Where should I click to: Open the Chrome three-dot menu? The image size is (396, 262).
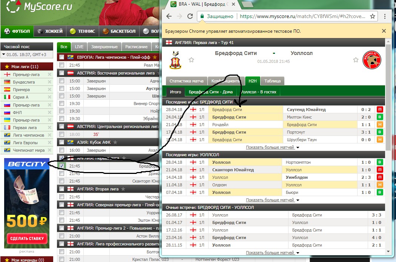(x=385, y=17)
